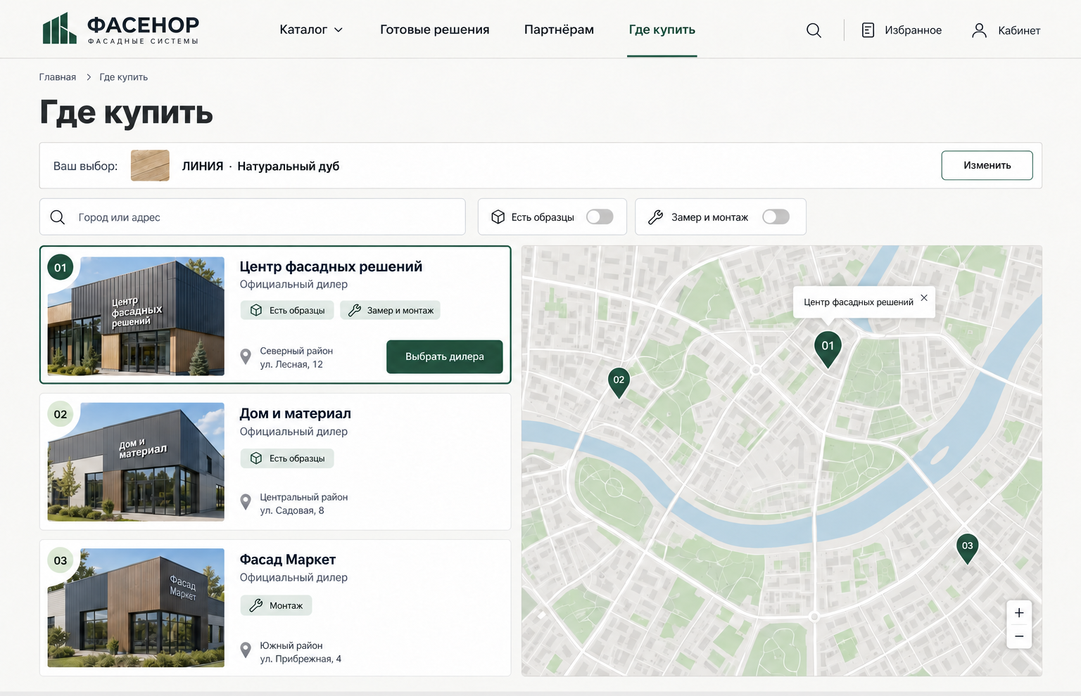Screen dimensions: 1081x696
Task: Open Партнёрам menu item
Action: (x=559, y=30)
